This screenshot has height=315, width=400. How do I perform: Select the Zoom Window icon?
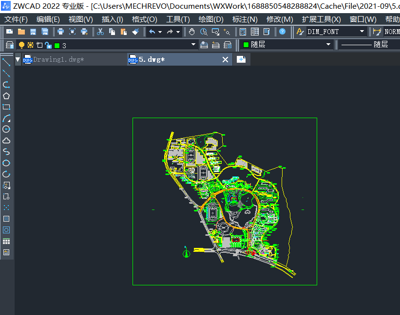click(215, 32)
